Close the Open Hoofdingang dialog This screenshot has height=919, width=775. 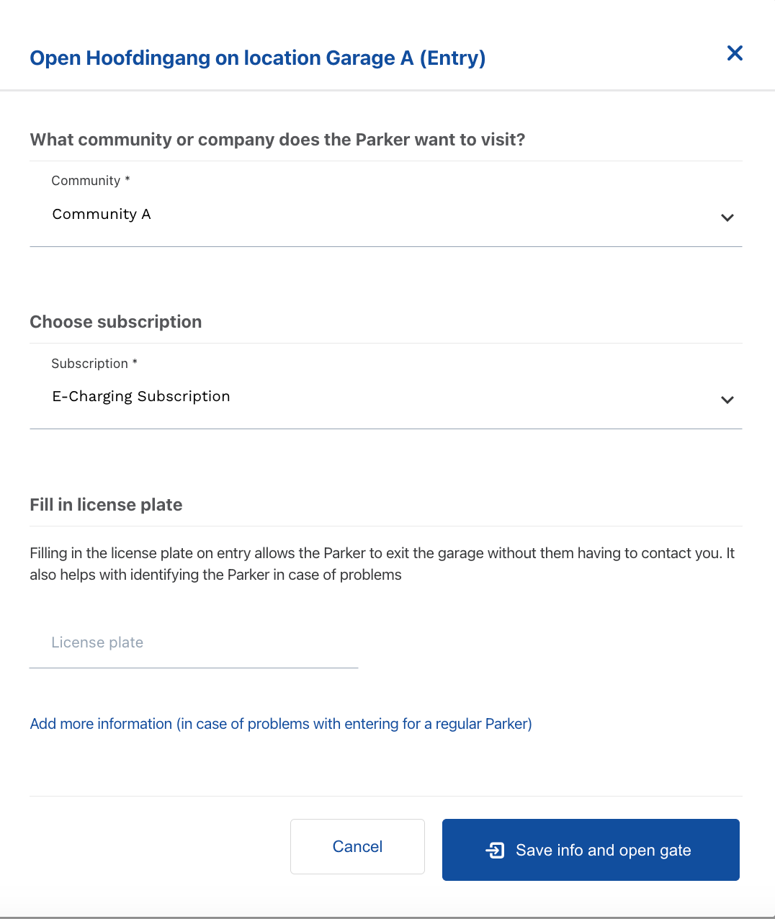click(735, 53)
